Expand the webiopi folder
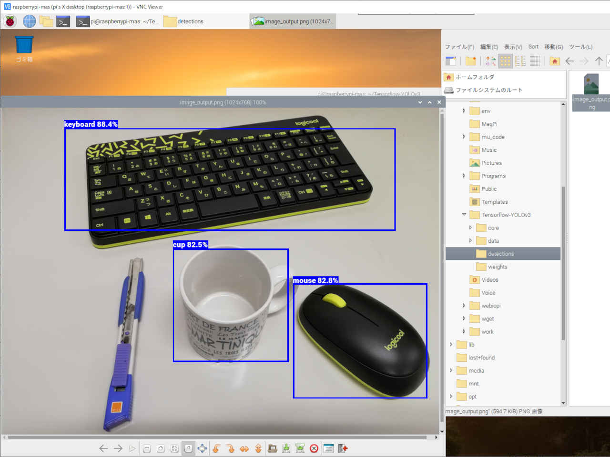The height and width of the screenshot is (457, 610). pyautogui.click(x=464, y=306)
